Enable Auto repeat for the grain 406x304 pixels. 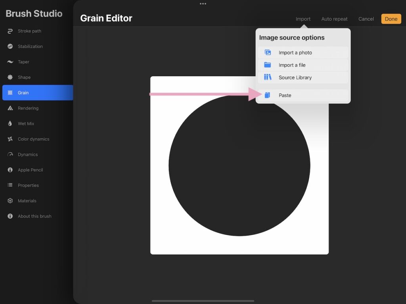coord(334,19)
